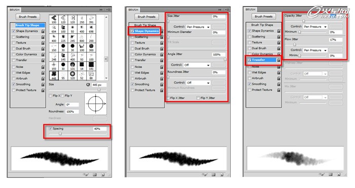Choose the 225 brush tip thumbnail
355x188 pixels.
tap(63, 38)
